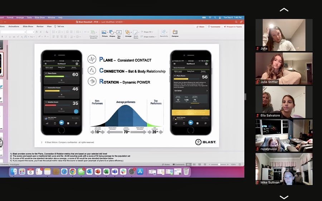Toggle Comments pane in status bar
This screenshot has height=201, width=322.
pyautogui.click(x=179, y=164)
